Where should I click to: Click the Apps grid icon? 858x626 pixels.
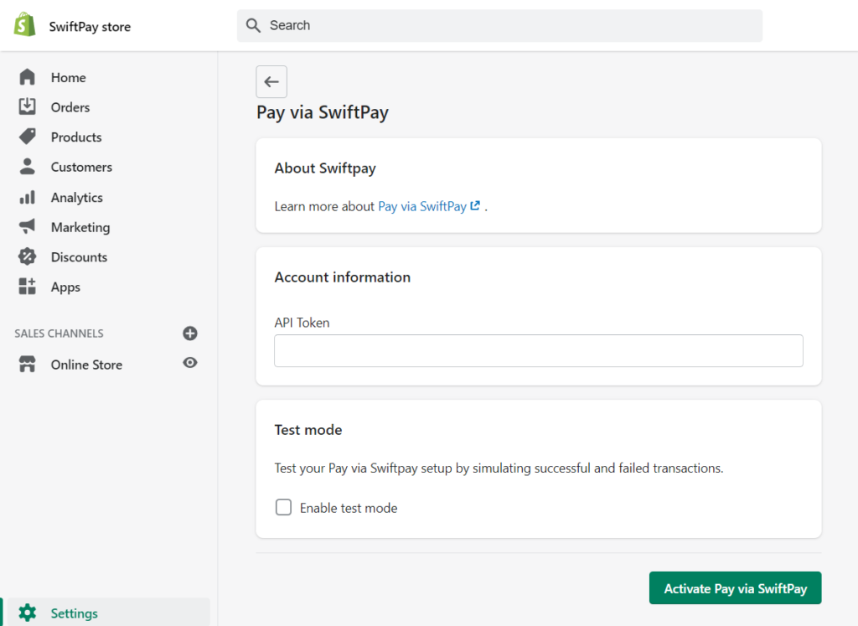[x=27, y=287]
